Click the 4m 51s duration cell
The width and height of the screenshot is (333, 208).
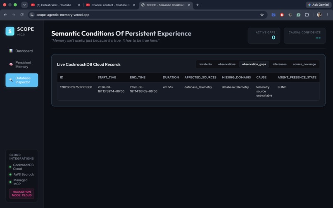coord(168,87)
